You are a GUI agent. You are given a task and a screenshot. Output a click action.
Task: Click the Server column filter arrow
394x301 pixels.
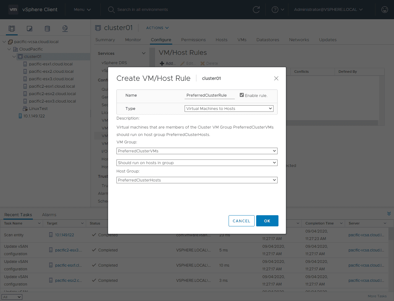(385, 223)
